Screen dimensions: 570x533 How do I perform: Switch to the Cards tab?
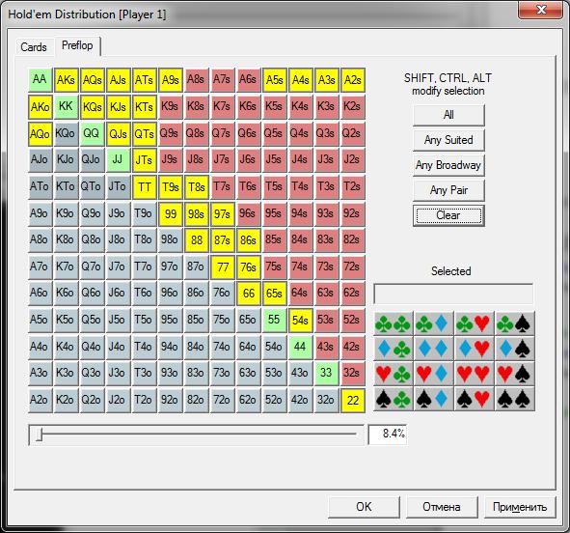[x=34, y=47]
